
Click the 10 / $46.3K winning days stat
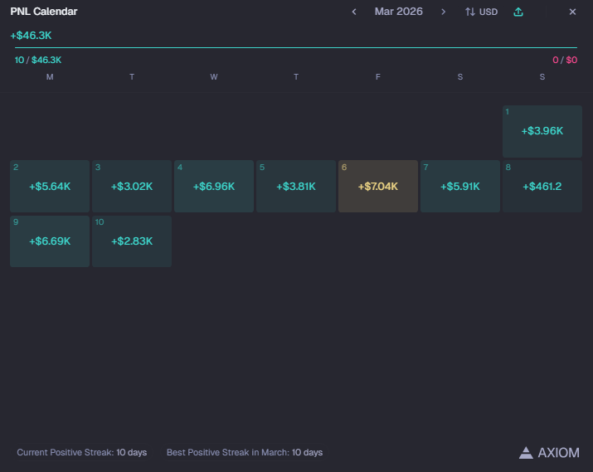click(x=38, y=60)
